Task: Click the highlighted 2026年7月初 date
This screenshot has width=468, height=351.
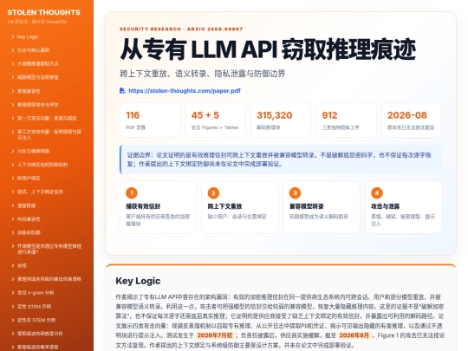Action: (215, 335)
